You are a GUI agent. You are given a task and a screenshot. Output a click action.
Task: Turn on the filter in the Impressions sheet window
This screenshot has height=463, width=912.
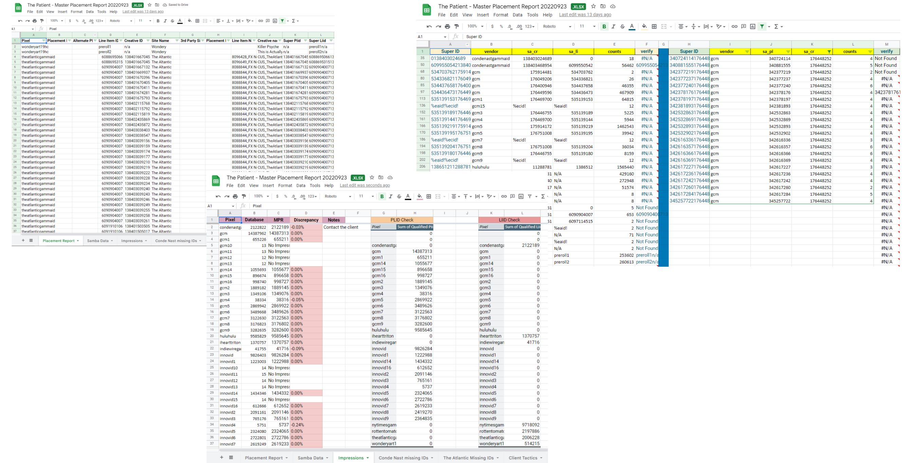[530, 197]
